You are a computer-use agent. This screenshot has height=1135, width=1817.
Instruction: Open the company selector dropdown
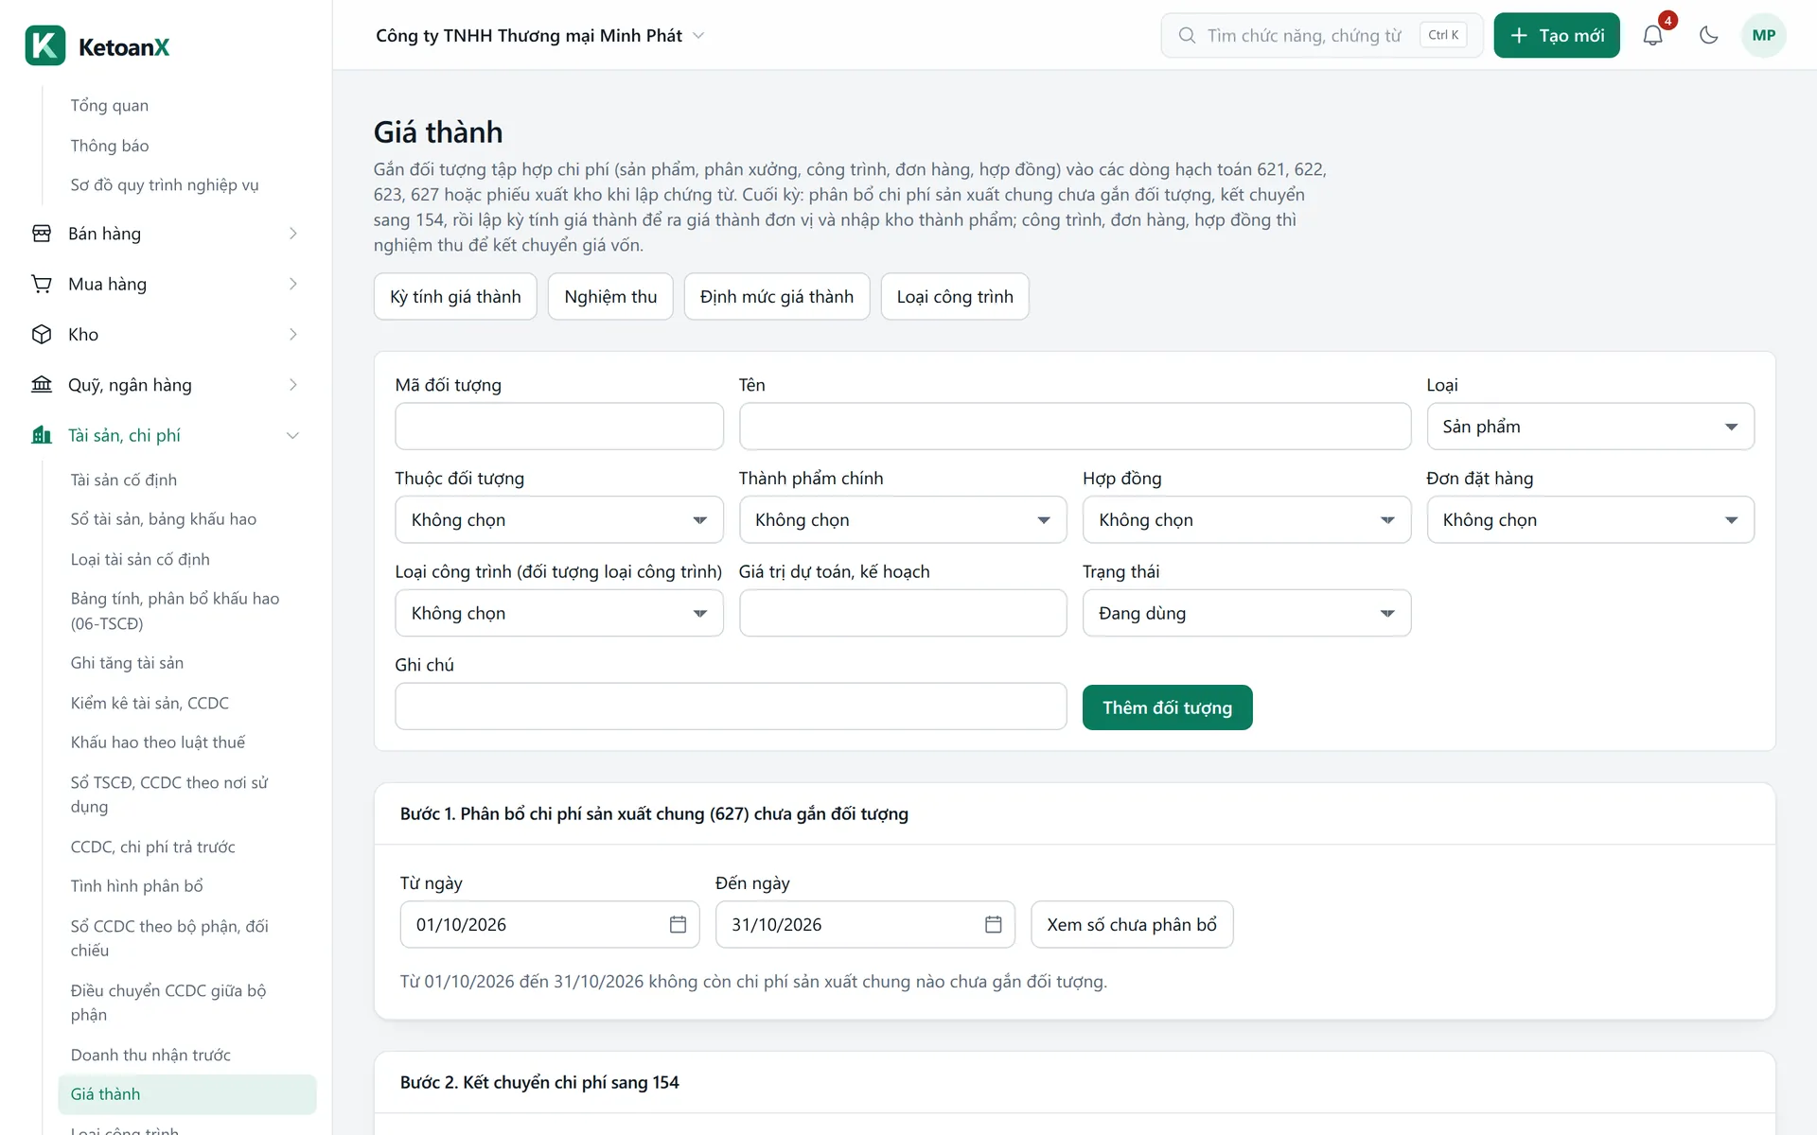click(540, 36)
